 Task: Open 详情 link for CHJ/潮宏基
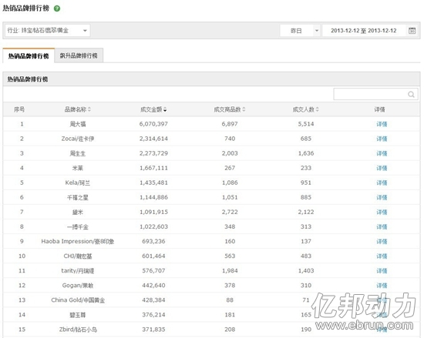coord(382,256)
